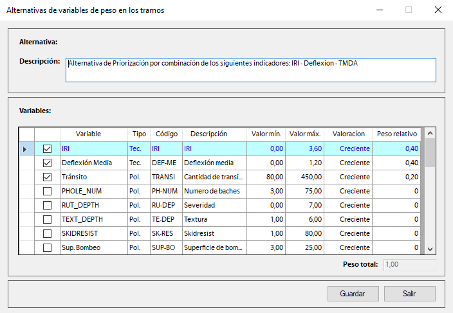Viewport: 453px width, 313px height.
Task: Click the Peso relativo column header
Action: click(396, 134)
